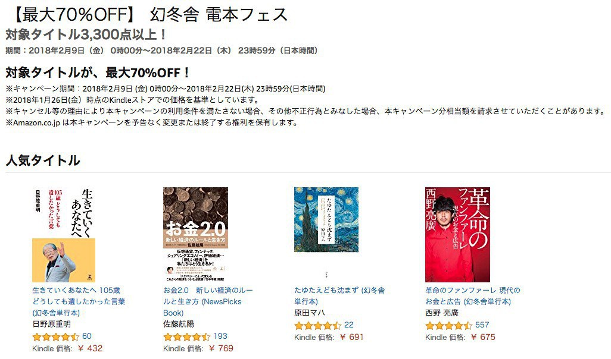The width and height of the screenshot is (611, 359).
Task: Click the ¥675 Kindle price
Action: [483, 337]
